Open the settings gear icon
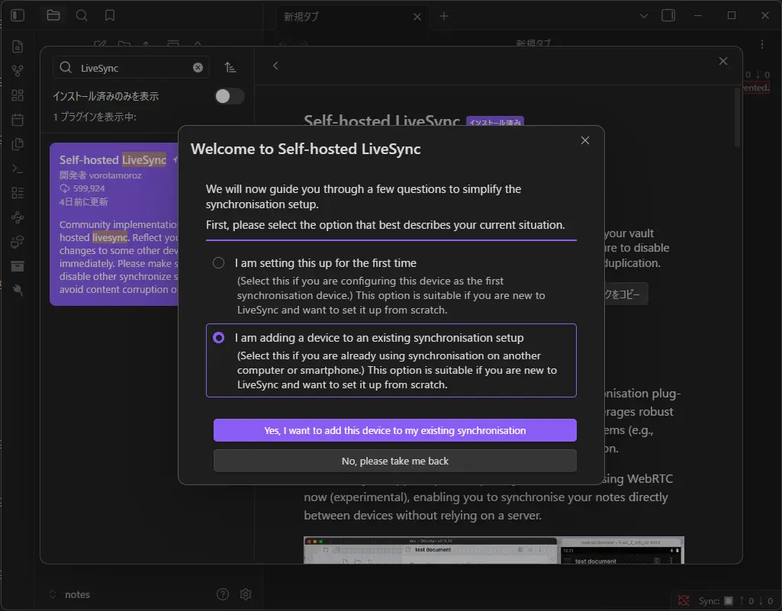 tap(246, 594)
